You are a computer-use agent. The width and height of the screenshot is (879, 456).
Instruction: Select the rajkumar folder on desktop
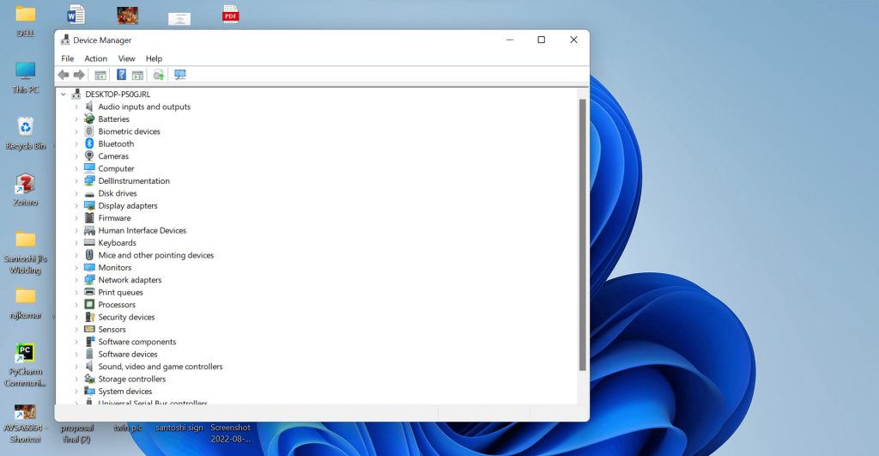coord(25,303)
